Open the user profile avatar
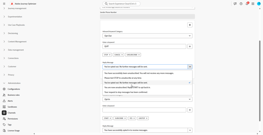263x135 pixels. tap(259, 4)
